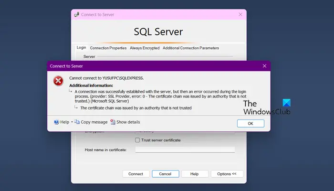Open the Always Encrypted tab
The height and width of the screenshot is (191, 334).
point(145,48)
